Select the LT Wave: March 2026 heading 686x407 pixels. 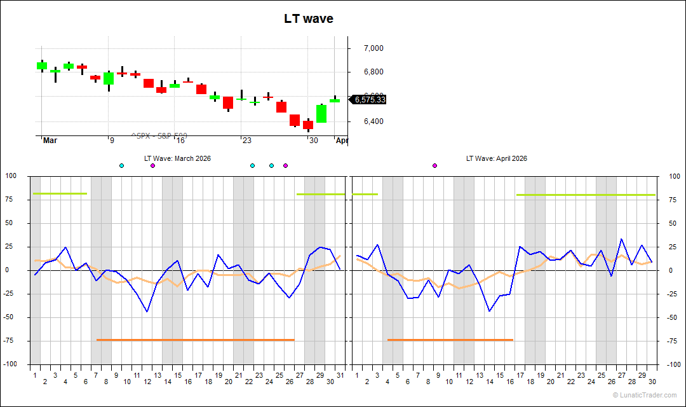[x=177, y=158]
